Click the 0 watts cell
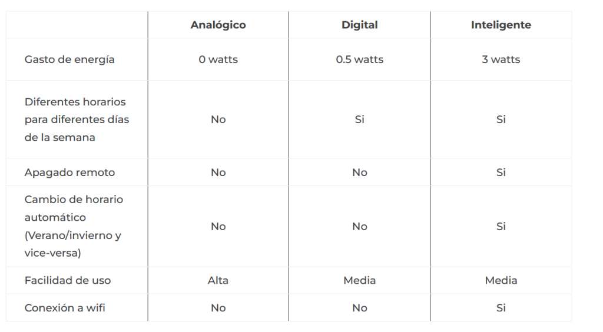This screenshot has height=332, width=603. tap(218, 59)
